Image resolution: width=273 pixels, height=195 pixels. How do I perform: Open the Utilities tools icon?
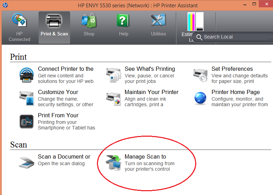(158, 20)
